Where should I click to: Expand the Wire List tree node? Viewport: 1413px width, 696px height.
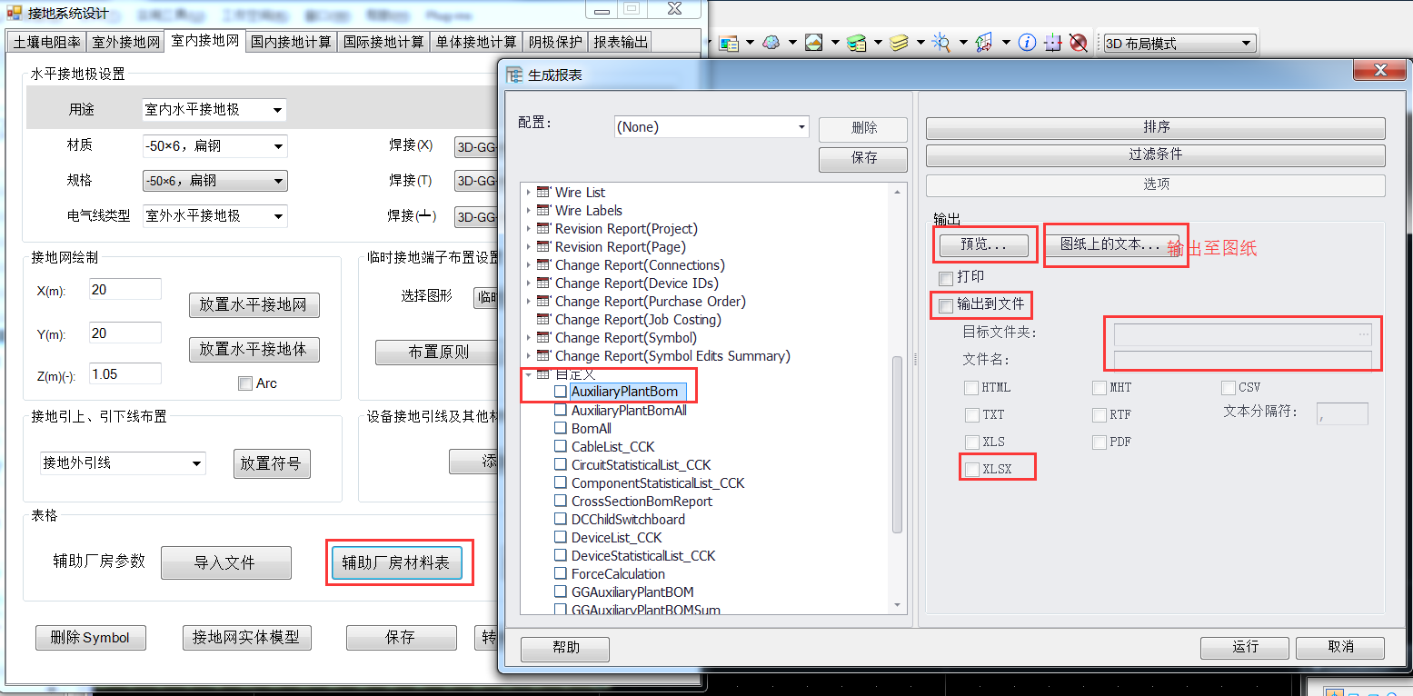(528, 193)
